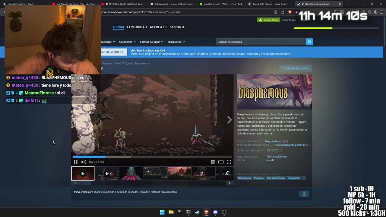Mute the trailer volume speaker icon
The height and width of the screenshot is (217, 386).
[x=84, y=162]
